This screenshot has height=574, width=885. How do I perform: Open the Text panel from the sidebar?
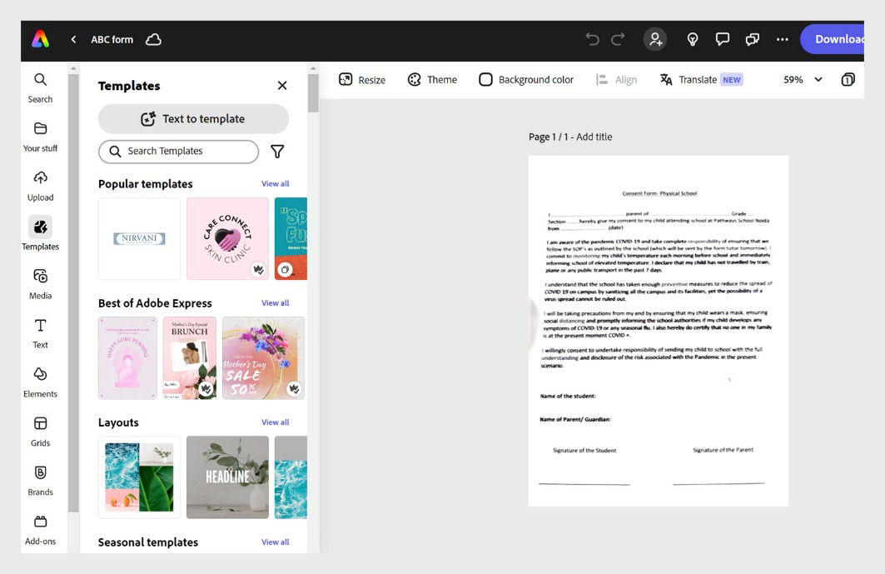pos(40,330)
